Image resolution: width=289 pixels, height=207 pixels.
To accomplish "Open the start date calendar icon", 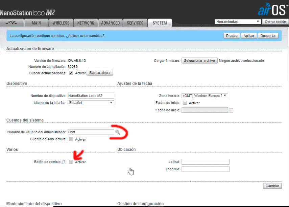I will point(231,110).
